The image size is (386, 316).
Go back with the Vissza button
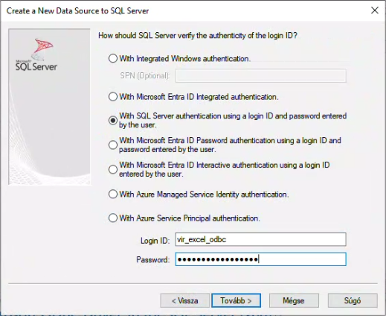click(x=185, y=300)
